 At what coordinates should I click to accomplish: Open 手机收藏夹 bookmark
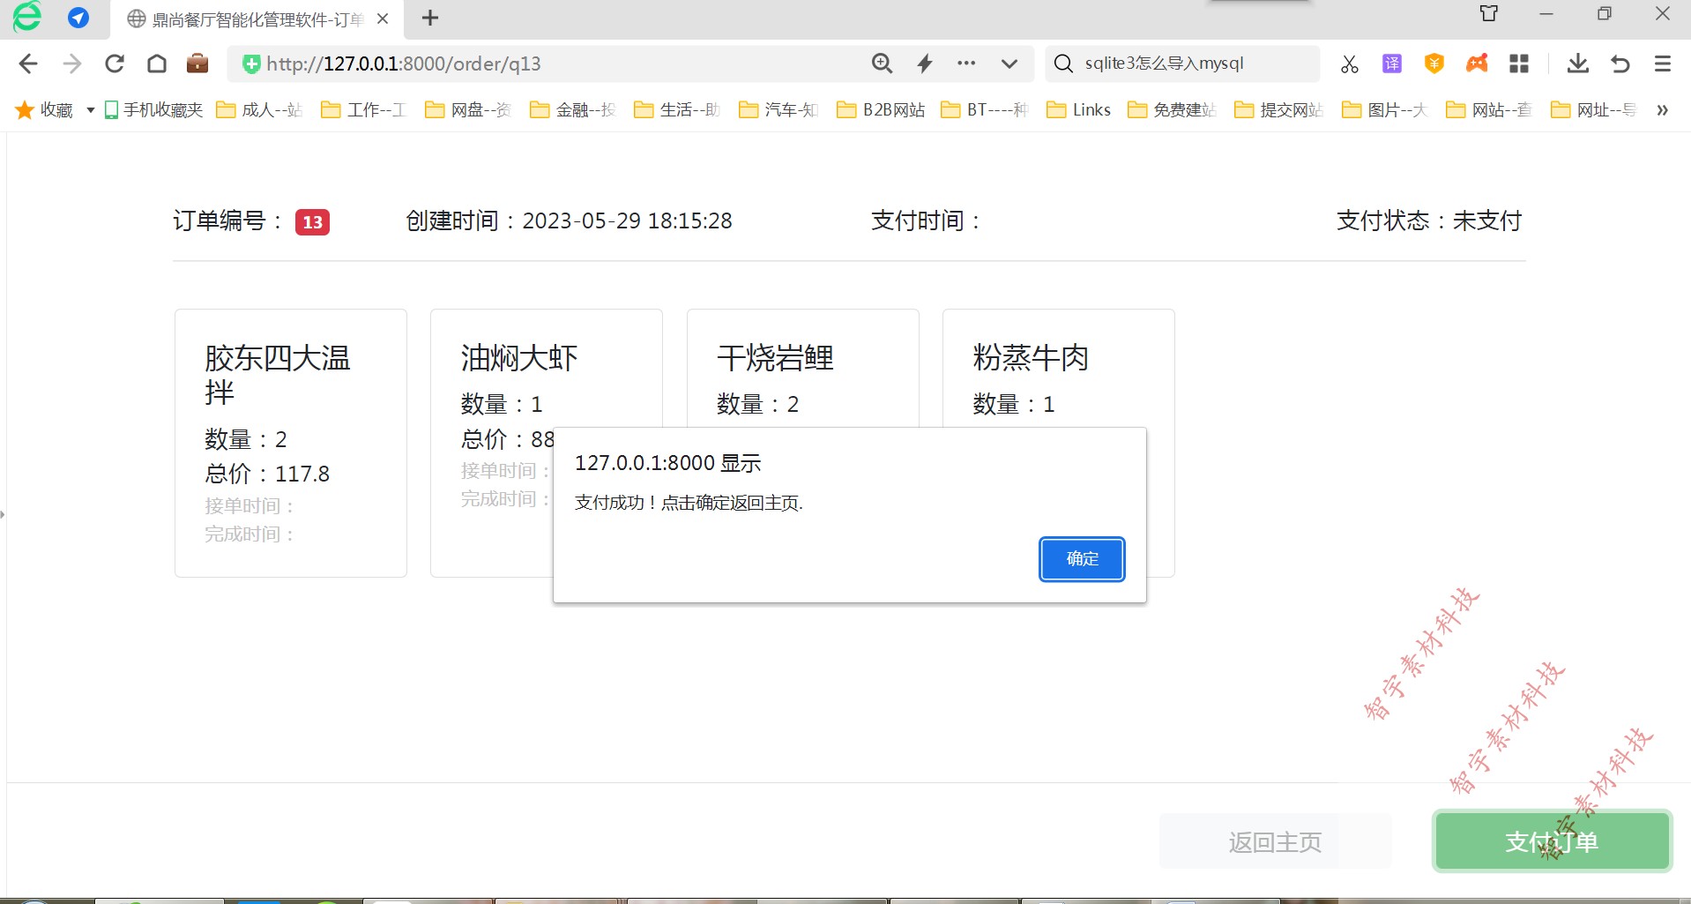(153, 109)
